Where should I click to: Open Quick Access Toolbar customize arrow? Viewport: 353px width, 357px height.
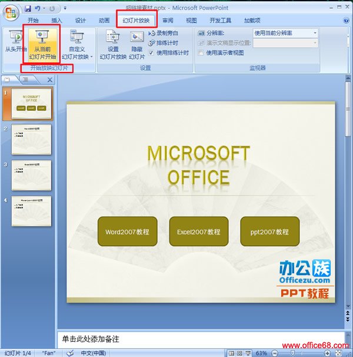(x=65, y=8)
